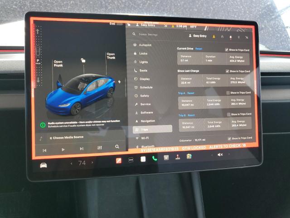The width and height of the screenshot is (290, 218).
Task: Open the Bluetooth settings menu entry
Action: tap(145, 146)
